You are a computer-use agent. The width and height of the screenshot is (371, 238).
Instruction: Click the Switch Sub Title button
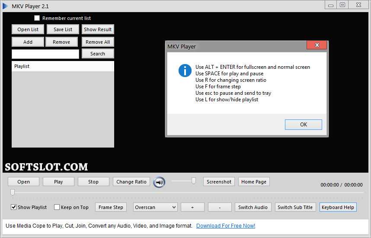tap(295, 207)
